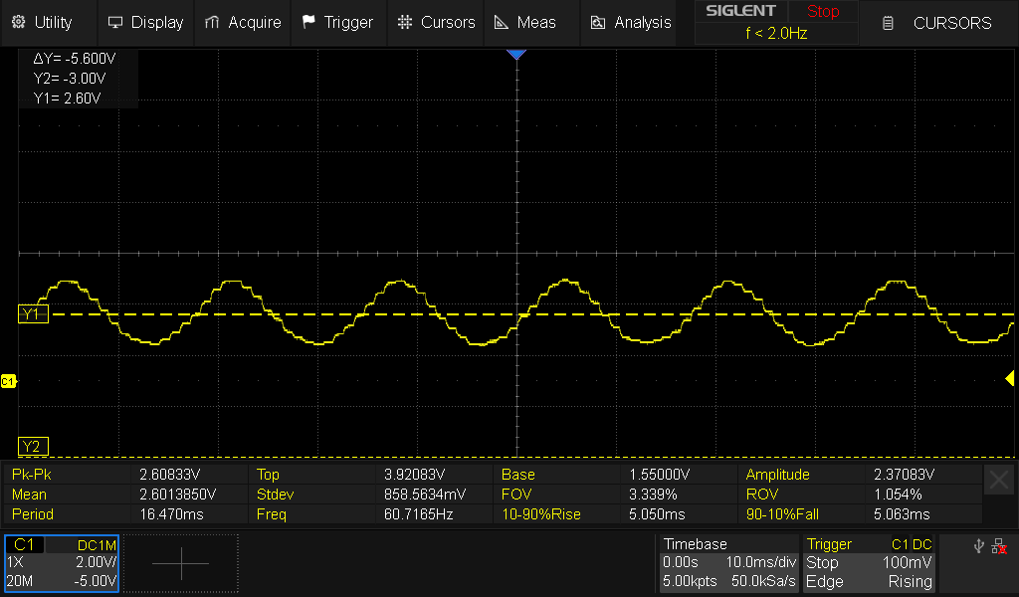Click the network disconnected icon
This screenshot has width=1019, height=597.
pos(999,546)
